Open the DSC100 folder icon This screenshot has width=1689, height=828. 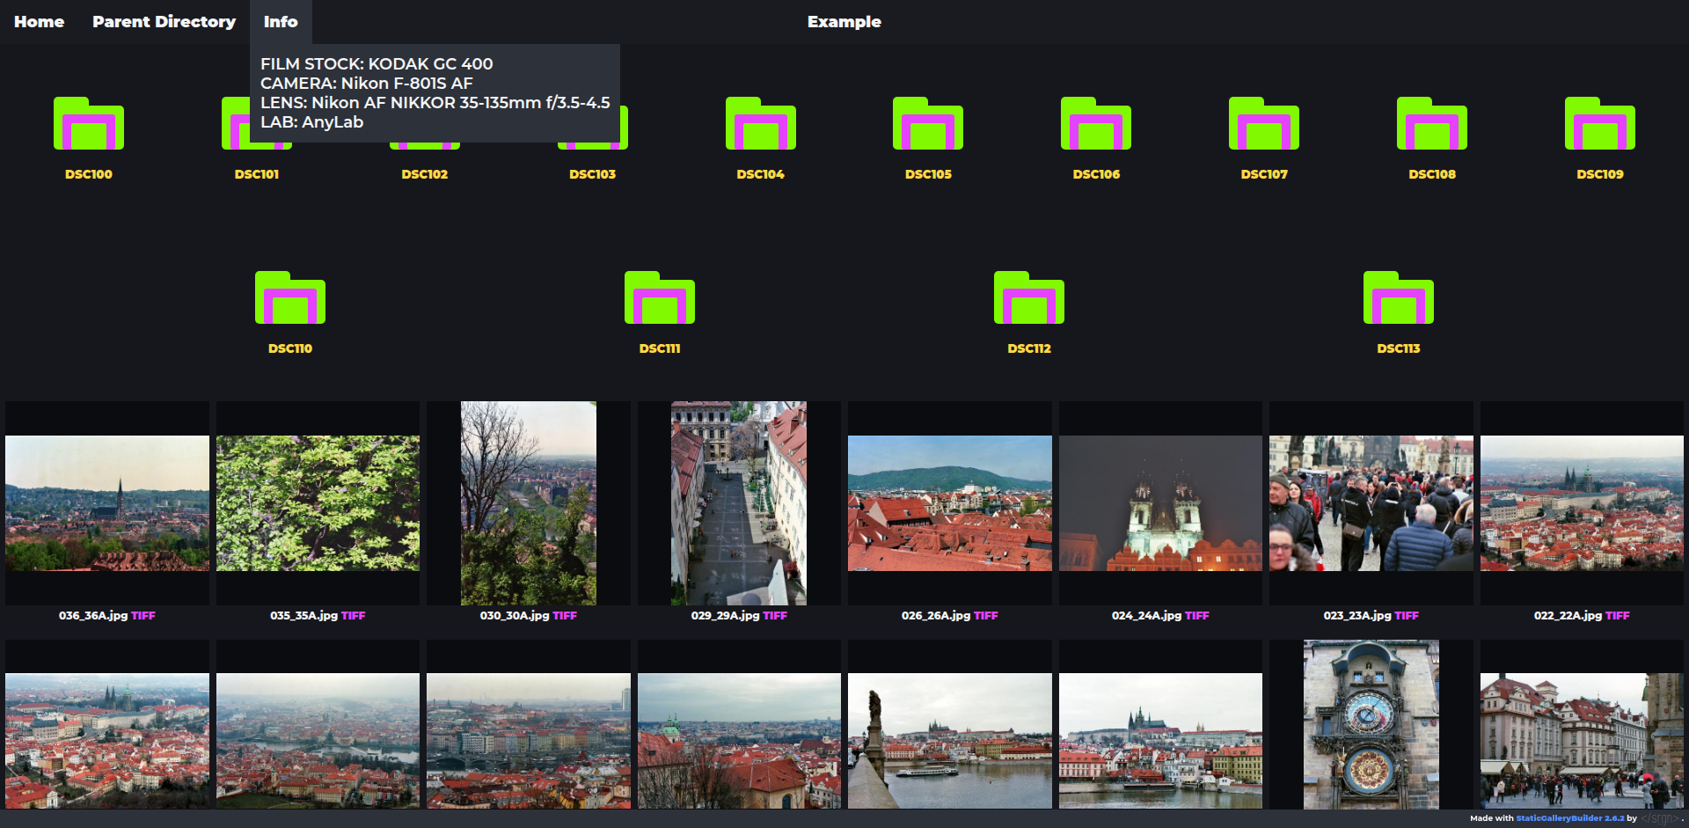click(89, 124)
